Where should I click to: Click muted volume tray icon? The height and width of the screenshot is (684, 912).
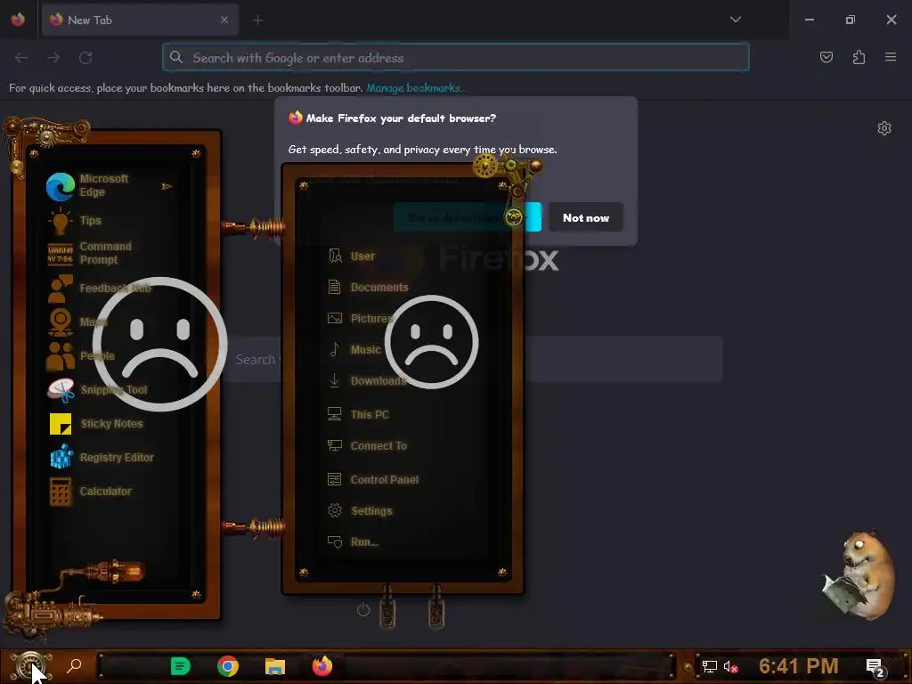tap(730, 666)
